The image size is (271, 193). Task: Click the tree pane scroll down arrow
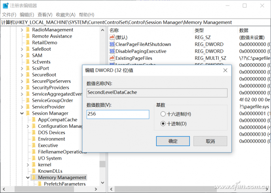click(102, 183)
